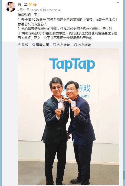Collapse the image using 收起
The width and height of the screenshot is (125, 186).
[x=25, y=45]
